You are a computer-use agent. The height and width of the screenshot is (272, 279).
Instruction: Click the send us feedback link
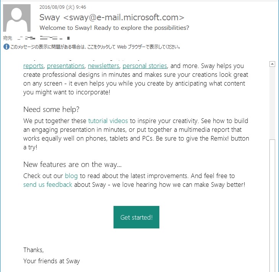[48, 185]
